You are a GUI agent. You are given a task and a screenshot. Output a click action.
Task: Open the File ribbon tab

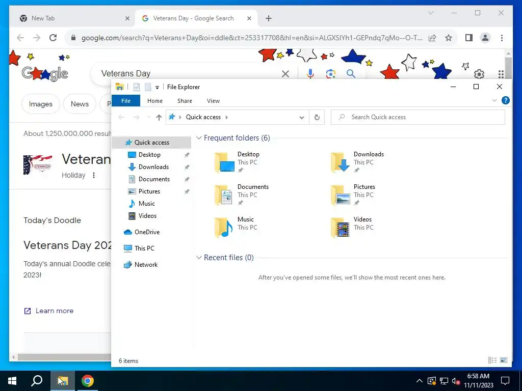126,101
